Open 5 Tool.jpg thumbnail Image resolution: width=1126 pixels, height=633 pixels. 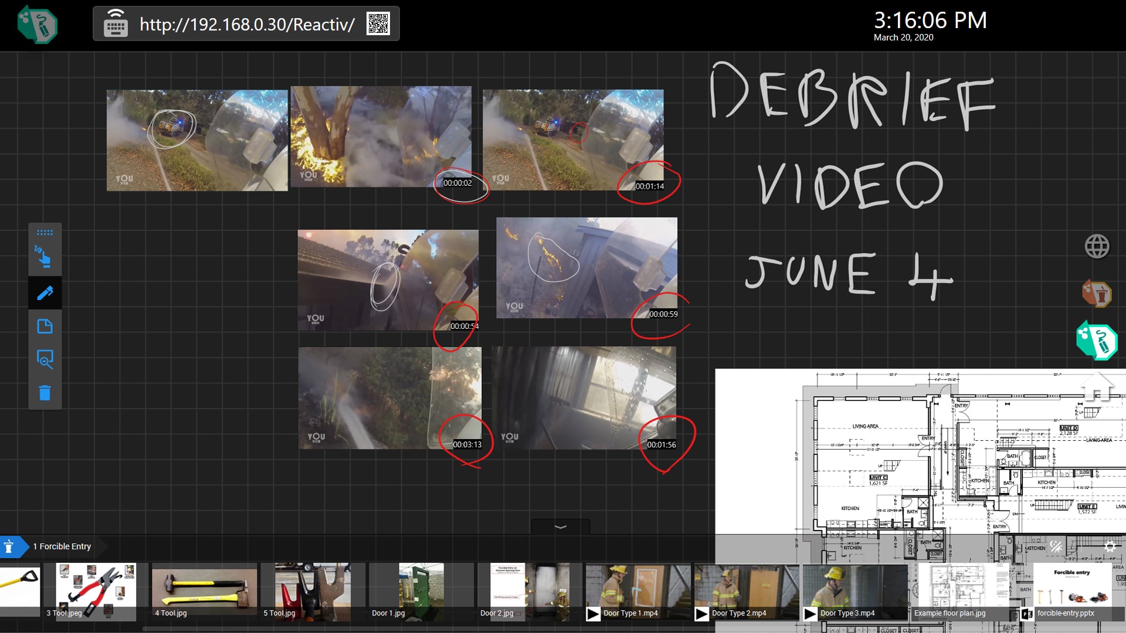[313, 591]
